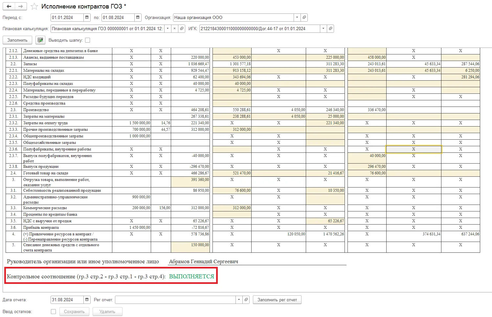This screenshot has width=492, height=317.
Task: Click the forward navigation arrow
Action: click(21, 7)
